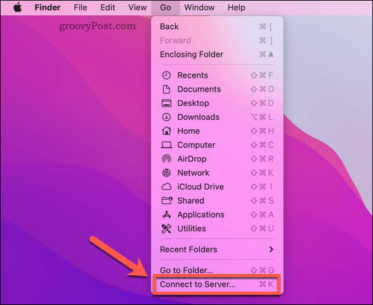The image size is (373, 305).
Task: Click the Utilities tools icon
Action: 166,229
